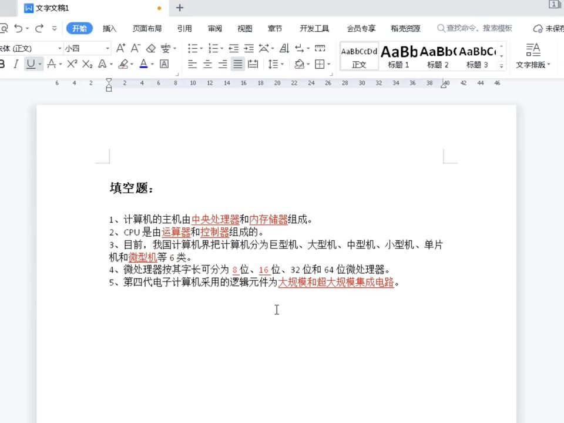Select the Subscript icon
564x423 pixels.
[x=86, y=64]
